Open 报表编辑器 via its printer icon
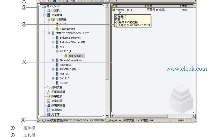The height and width of the screenshot is (137, 207). tap(48, 105)
